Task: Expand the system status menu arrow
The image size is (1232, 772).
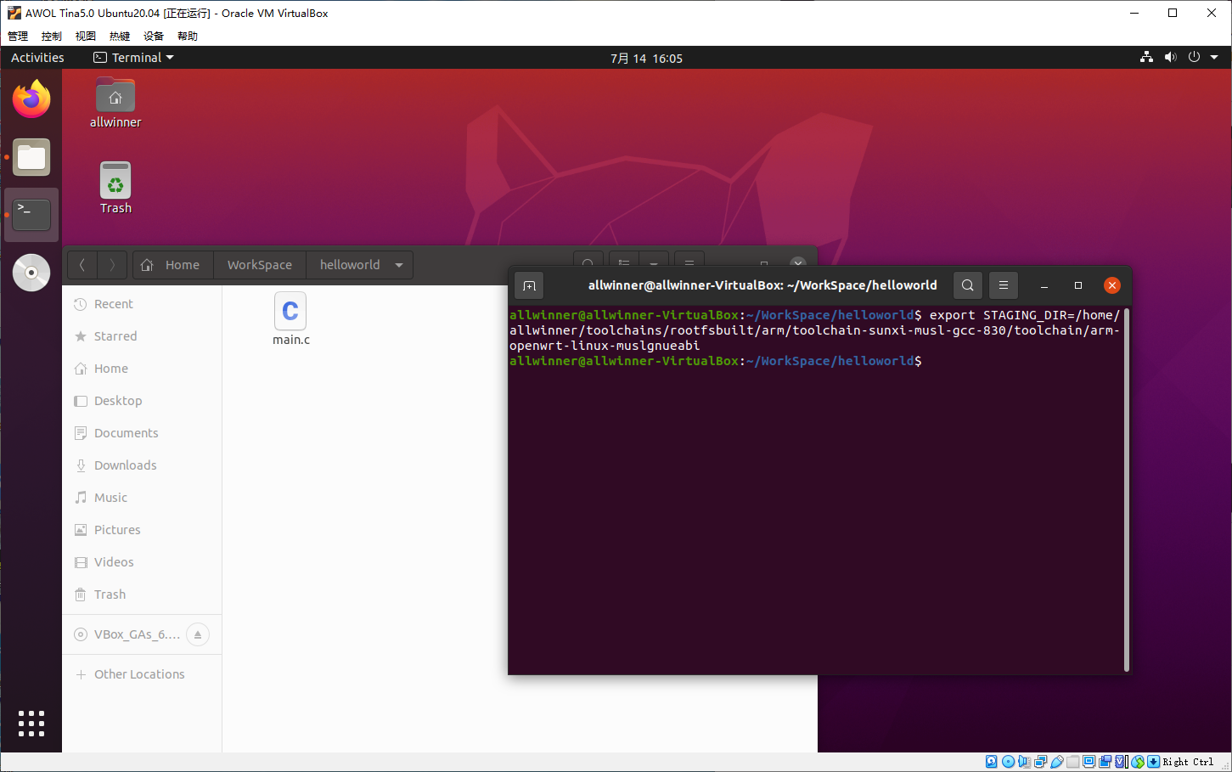Action: coord(1214,58)
